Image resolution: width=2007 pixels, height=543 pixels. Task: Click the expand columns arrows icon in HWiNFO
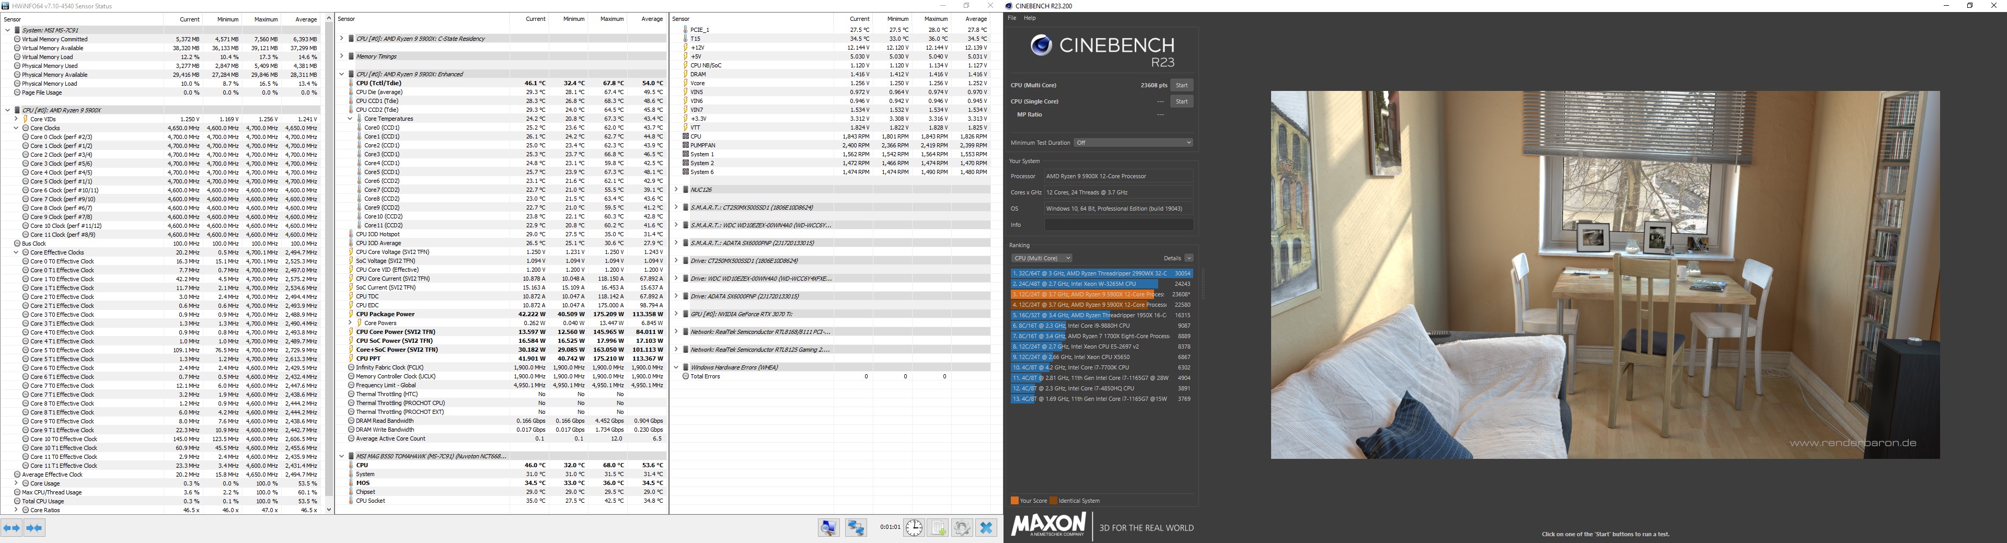(x=11, y=528)
